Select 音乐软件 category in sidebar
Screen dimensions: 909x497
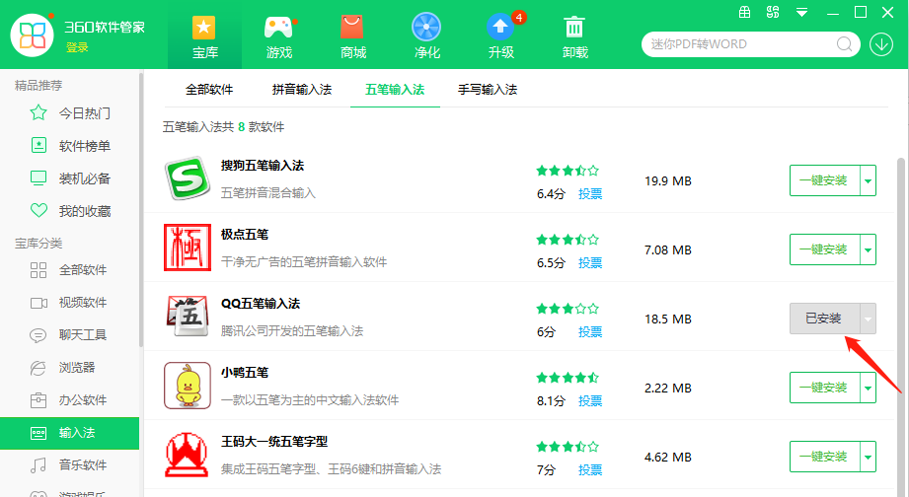(x=69, y=465)
